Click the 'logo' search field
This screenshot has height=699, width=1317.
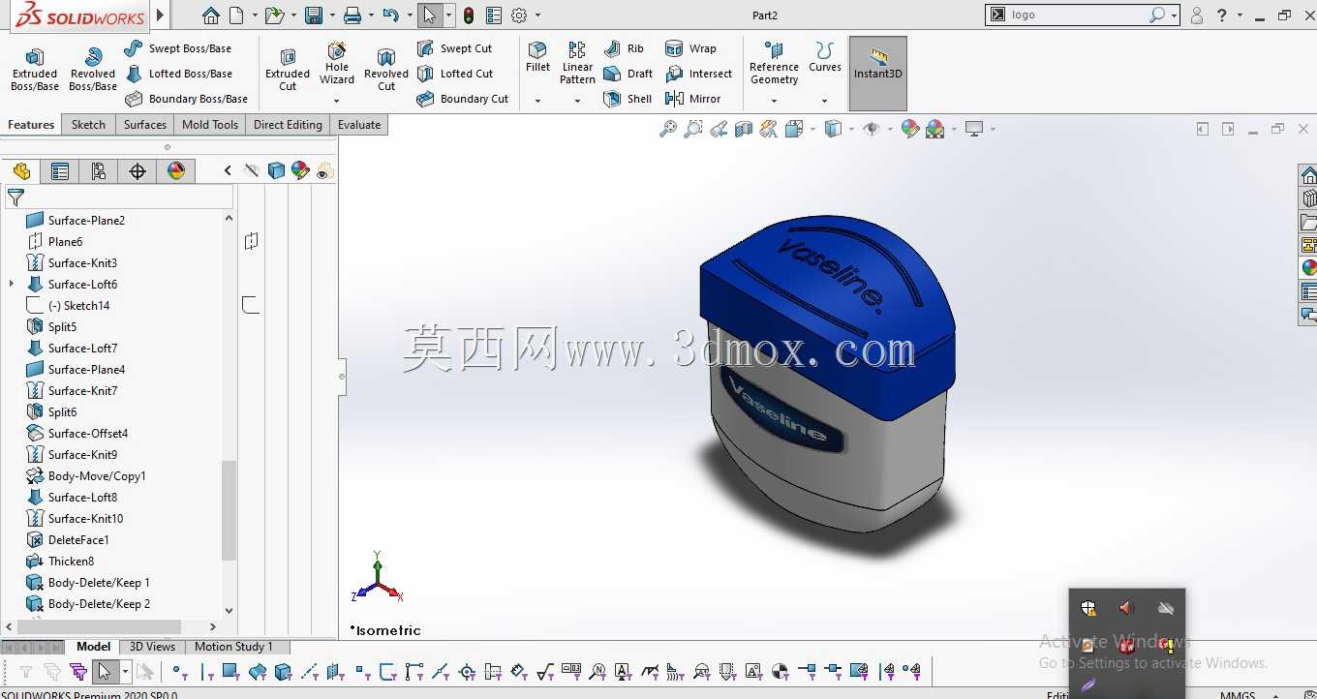click(1078, 15)
